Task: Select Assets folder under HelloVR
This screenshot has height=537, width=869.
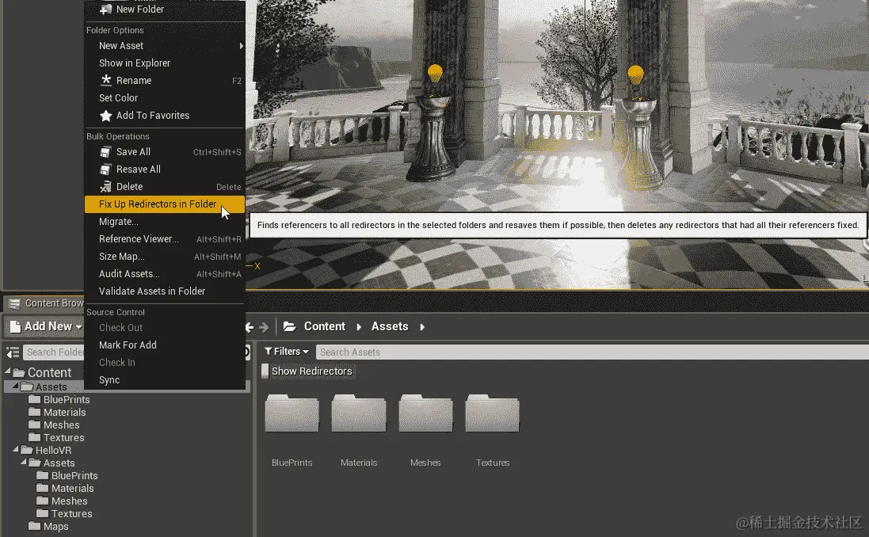Action: 59,463
